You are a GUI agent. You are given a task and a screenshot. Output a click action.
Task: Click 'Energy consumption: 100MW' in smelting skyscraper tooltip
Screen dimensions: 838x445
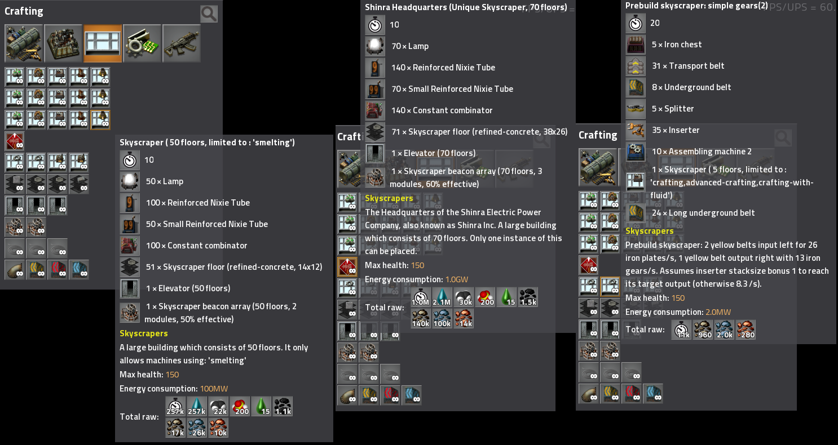click(x=174, y=389)
